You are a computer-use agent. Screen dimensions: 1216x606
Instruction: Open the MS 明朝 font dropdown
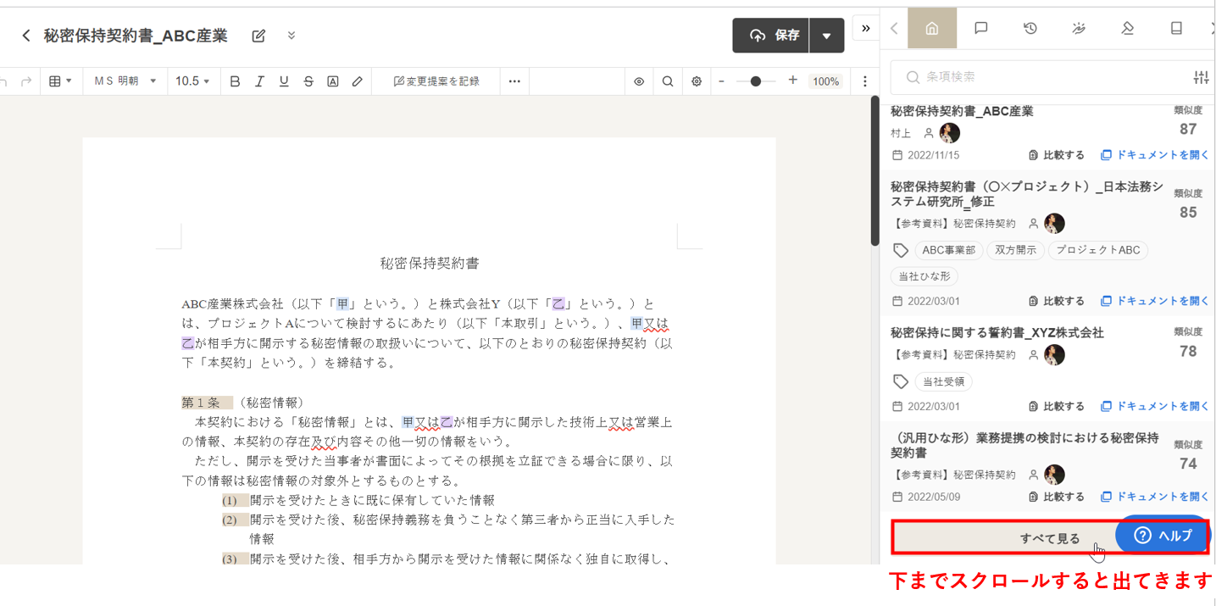[x=125, y=81]
